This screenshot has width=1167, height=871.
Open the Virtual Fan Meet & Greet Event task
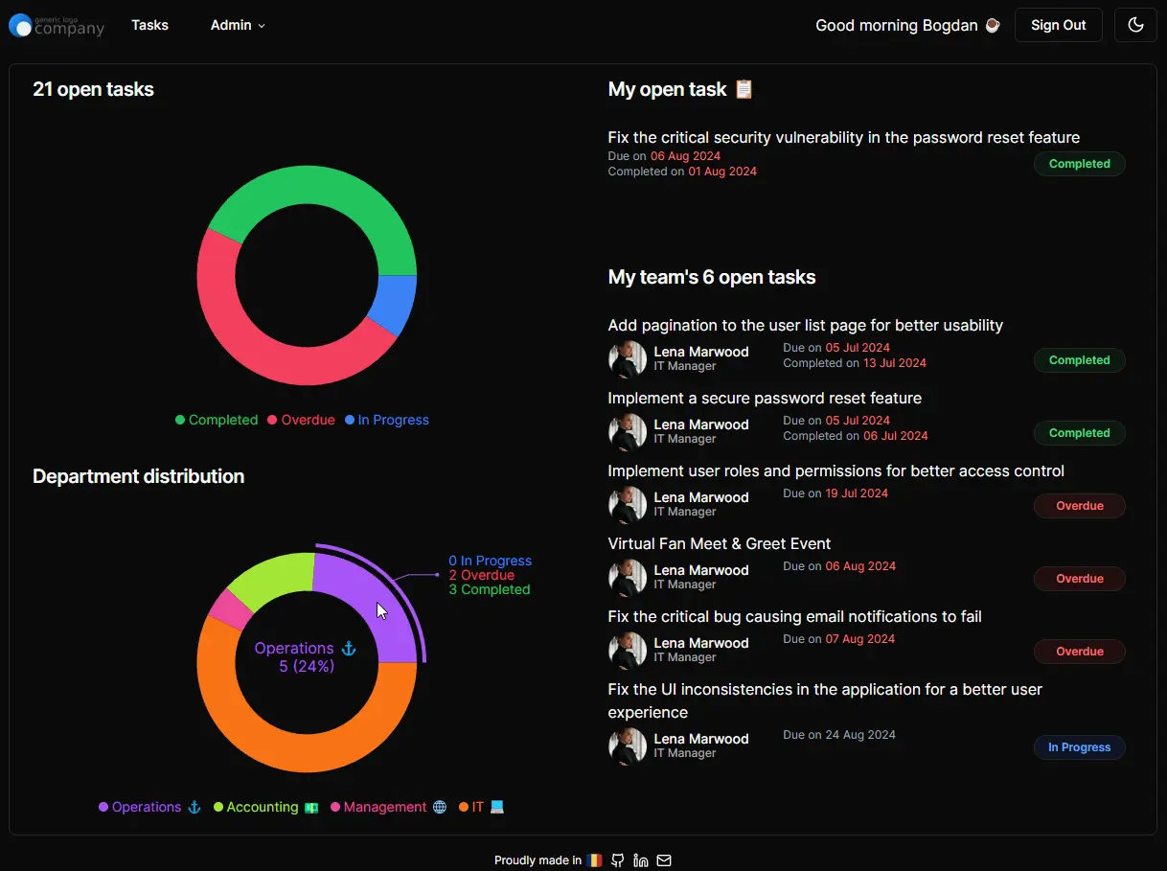tap(719, 543)
